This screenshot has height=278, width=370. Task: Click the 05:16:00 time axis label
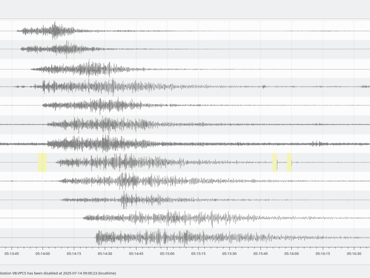point(292,253)
